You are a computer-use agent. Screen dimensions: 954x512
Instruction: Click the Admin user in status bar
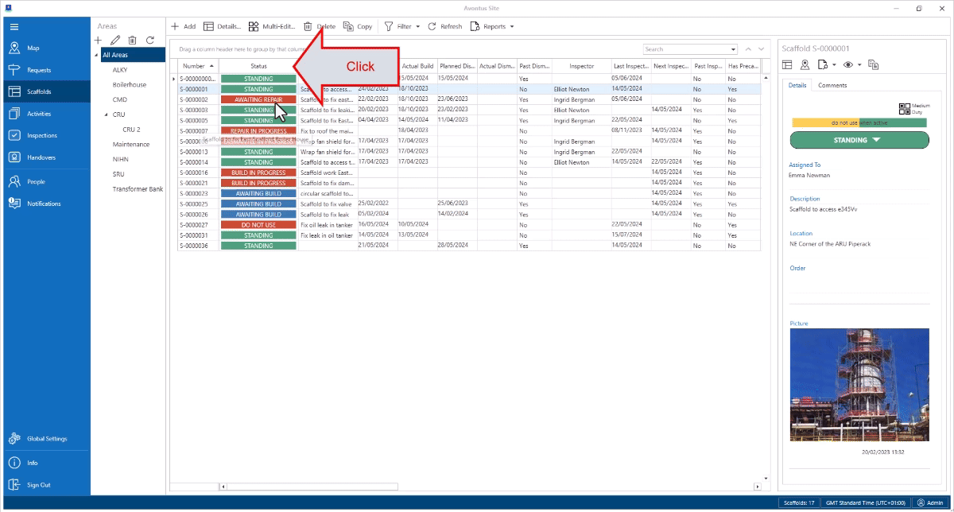[x=929, y=502]
